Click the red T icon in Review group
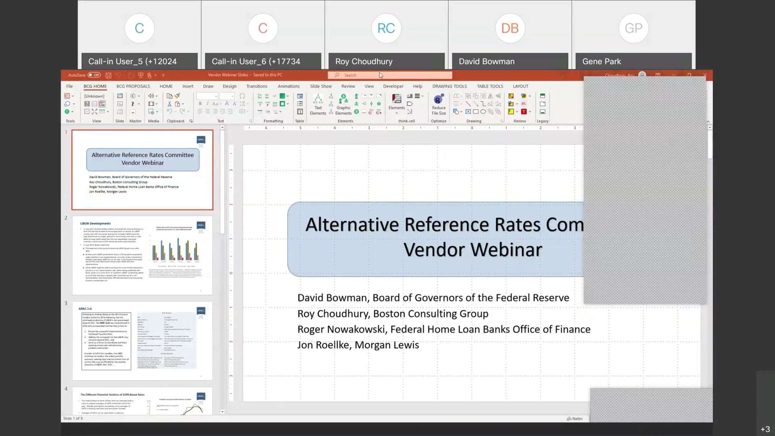 (524, 112)
